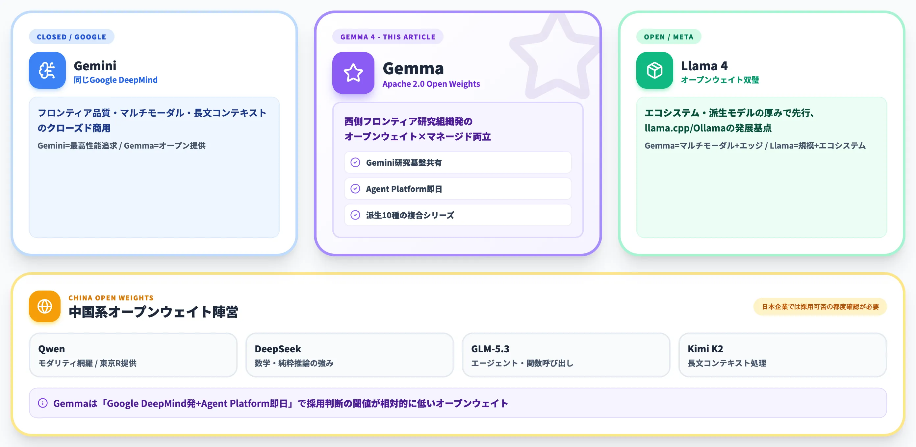Click the Gemma title text

413,68
